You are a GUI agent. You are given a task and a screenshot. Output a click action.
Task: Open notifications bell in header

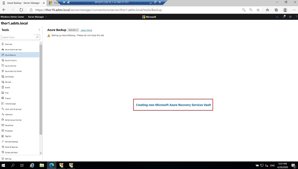[x=284, y=17]
